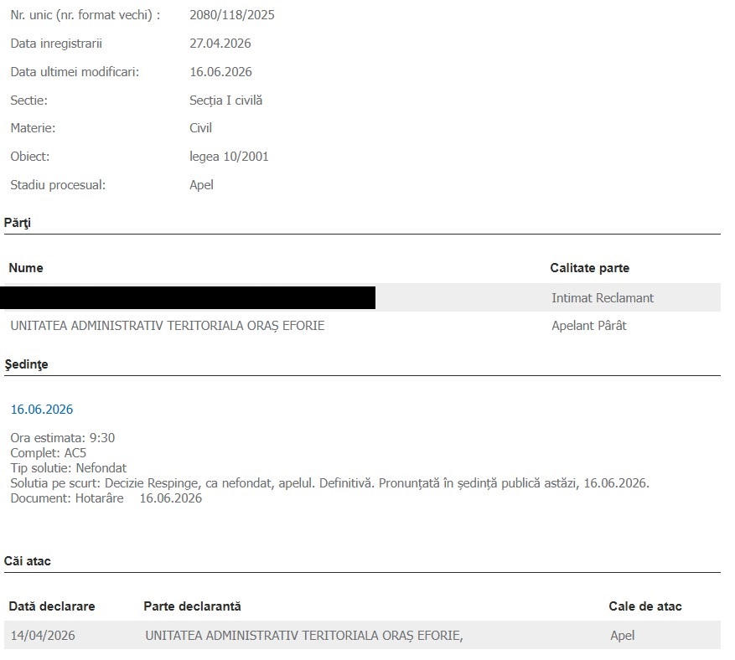Select case number 2080/118/2025

coord(232,15)
